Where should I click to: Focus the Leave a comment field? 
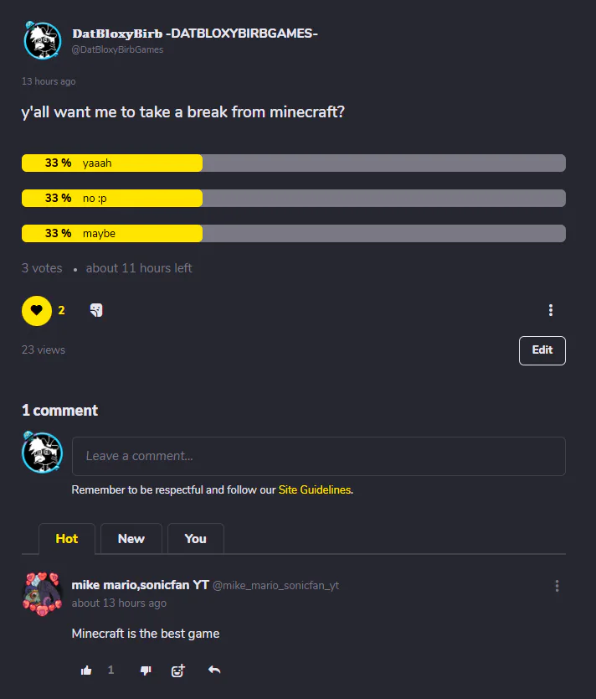click(319, 456)
